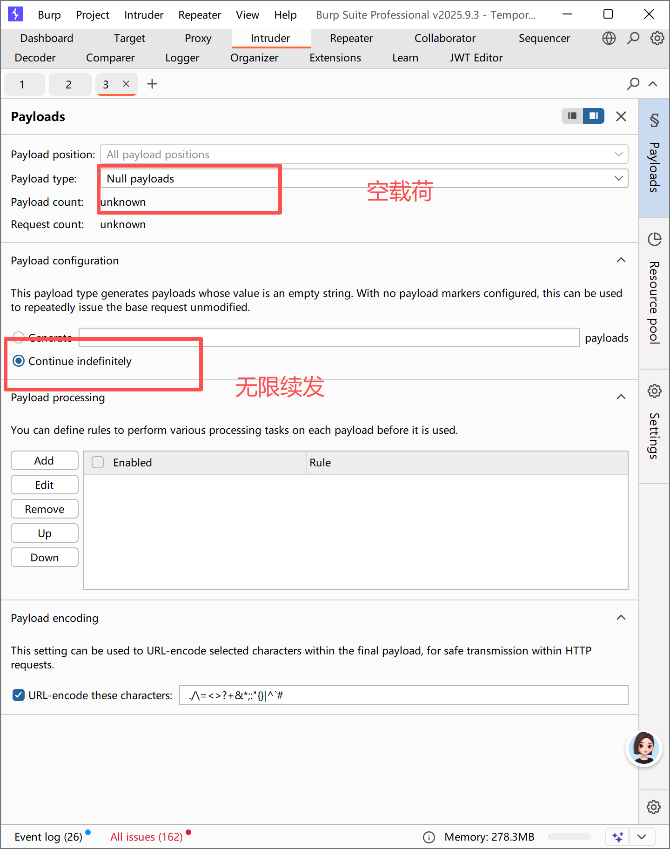This screenshot has height=849, width=670.
Task: Close Intruder tab 3
Action: [126, 84]
